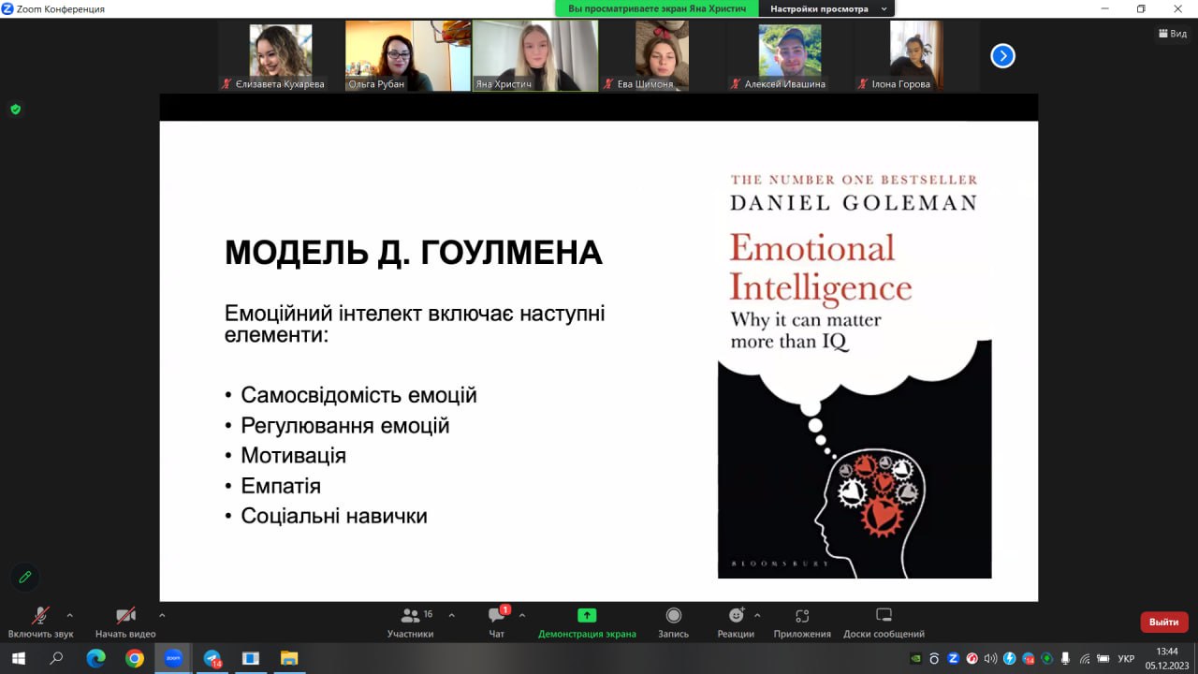Image resolution: width=1198 pixels, height=674 pixels.
Task: Click microphone icon in system tray
Action: [x=1065, y=658]
